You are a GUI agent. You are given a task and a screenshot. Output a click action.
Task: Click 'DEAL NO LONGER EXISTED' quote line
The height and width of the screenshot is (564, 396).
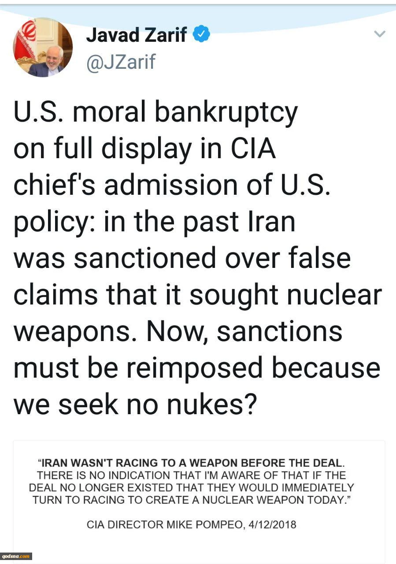192,488
